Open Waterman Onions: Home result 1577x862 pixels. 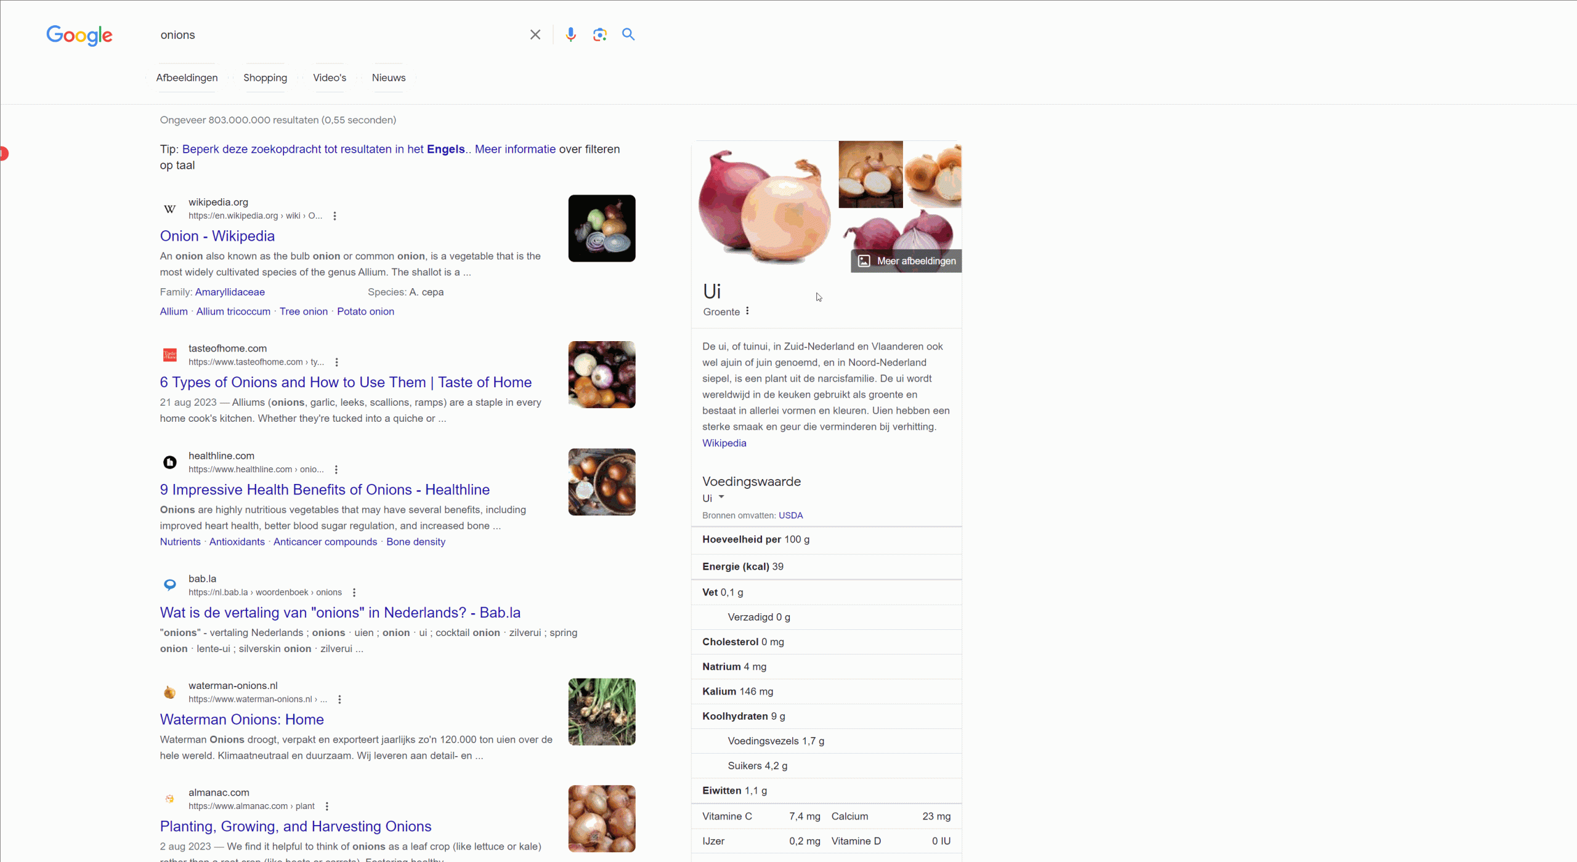click(x=241, y=719)
